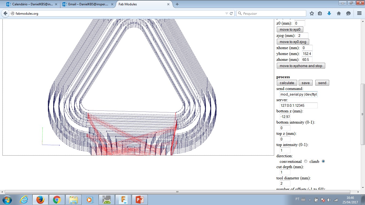This screenshot has height=205, width=365.
Task: Open the Action Center flag icon
Action: point(323,200)
